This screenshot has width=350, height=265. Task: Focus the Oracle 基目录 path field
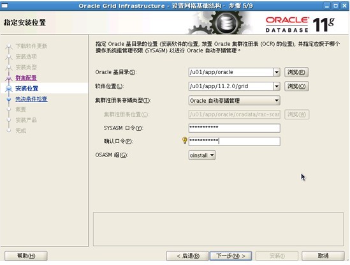(231, 72)
